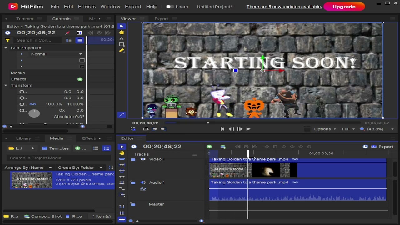
Task: Toggle Video 1 track visibility eye
Action: pyautogui.click(x=143, y=159)
